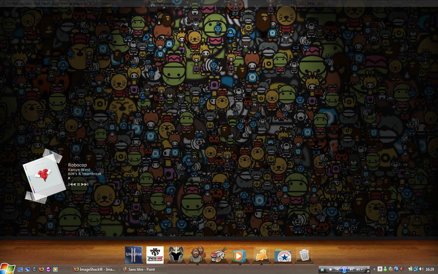
Task: Open the green Messenger buddy tray icon
Action: click(x=385, y=269)
